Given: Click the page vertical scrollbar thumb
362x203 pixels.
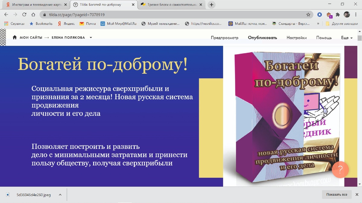Looking at the screenshot, I should (360, 38).
